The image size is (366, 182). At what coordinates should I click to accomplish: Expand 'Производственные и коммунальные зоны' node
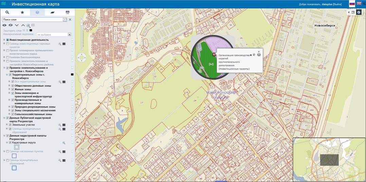click(x=10, y=100)
